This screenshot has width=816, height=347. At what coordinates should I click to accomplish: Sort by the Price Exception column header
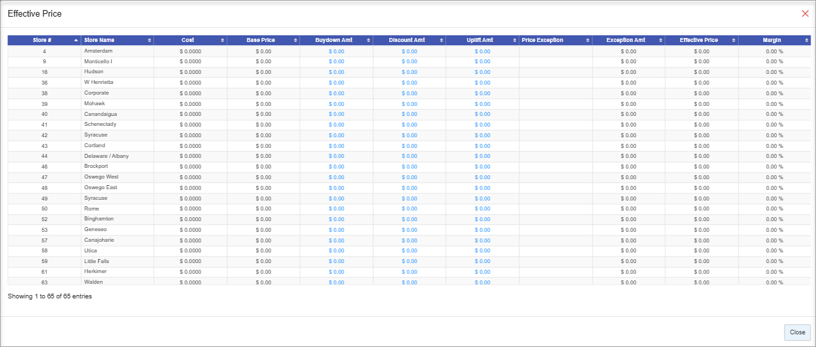555,41
